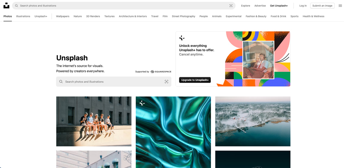Open photo of five men sitting on ledge
The height and width of the screenshot is (168, 344).
tap(94, 121)
